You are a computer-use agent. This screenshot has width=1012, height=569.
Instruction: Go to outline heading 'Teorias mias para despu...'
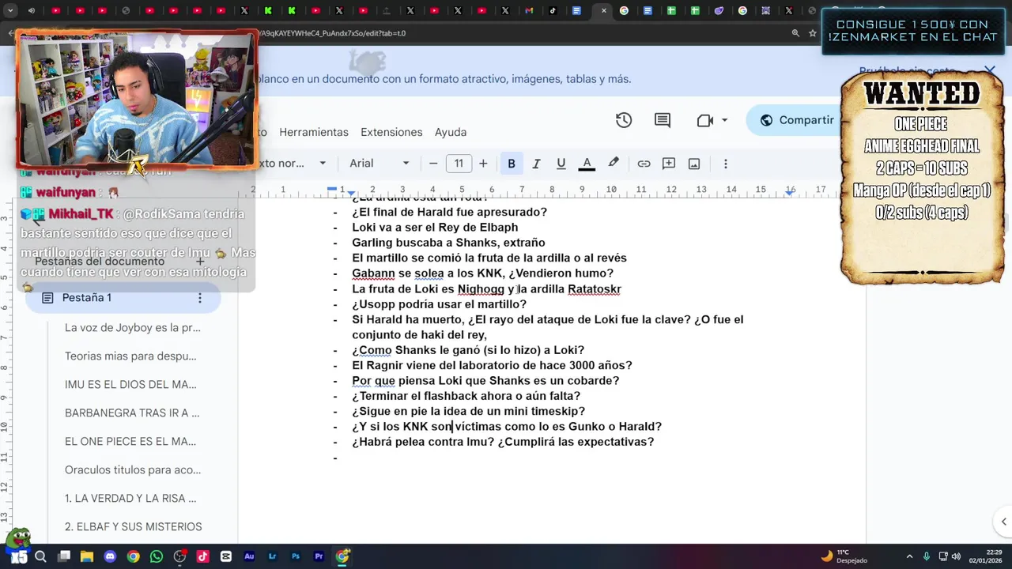point(130,356)
